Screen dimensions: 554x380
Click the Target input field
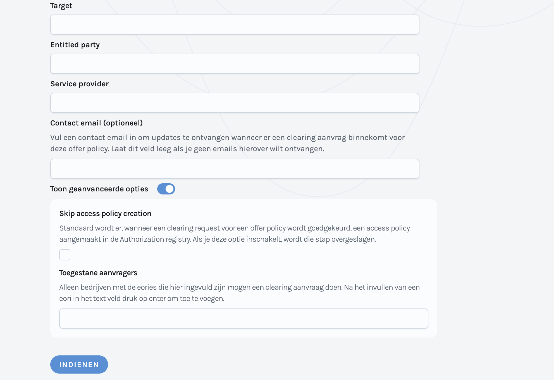[235, 25]
